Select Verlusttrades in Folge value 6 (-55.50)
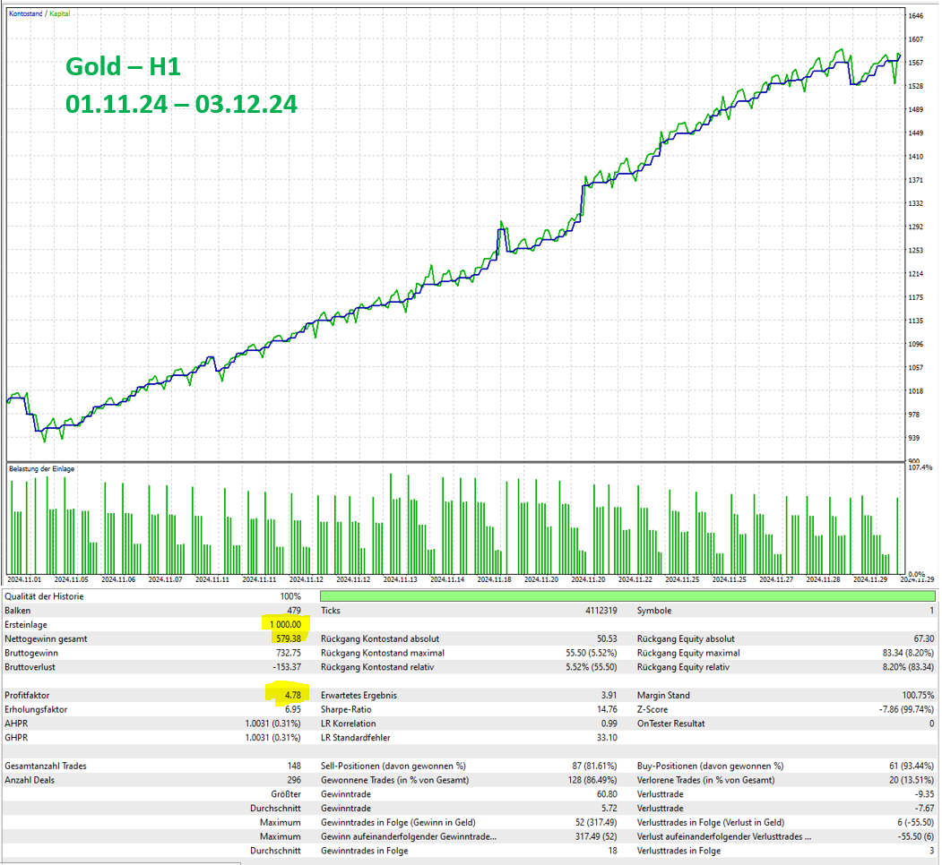The width and height of the screenshot is (942, 865). [916, 822]
